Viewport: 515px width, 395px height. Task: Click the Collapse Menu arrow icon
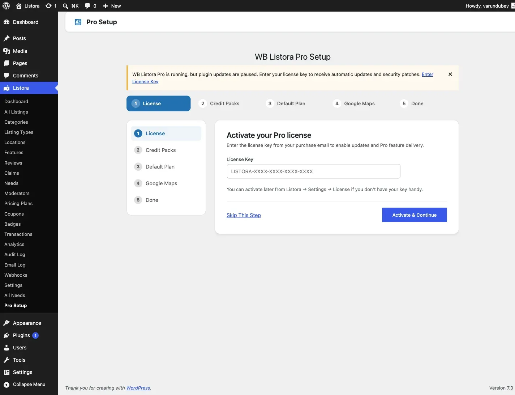(7, 385)
